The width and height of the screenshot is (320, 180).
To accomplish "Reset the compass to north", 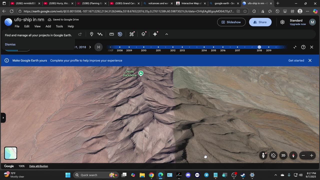I will pyautogui.click(x=293, y=155).
